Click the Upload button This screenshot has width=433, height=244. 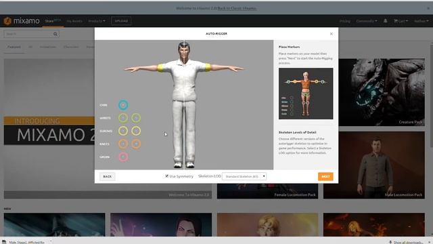pos(121,21)
